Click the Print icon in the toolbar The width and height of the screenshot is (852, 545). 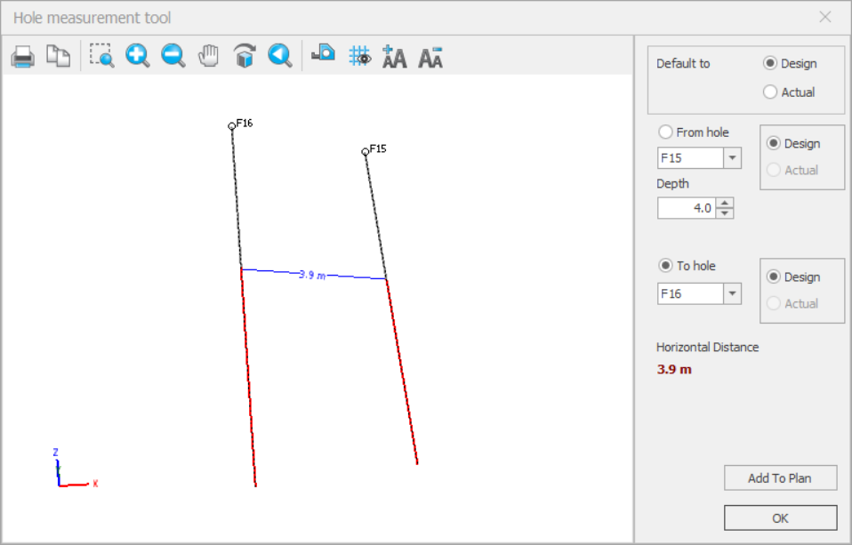(22, 56)
